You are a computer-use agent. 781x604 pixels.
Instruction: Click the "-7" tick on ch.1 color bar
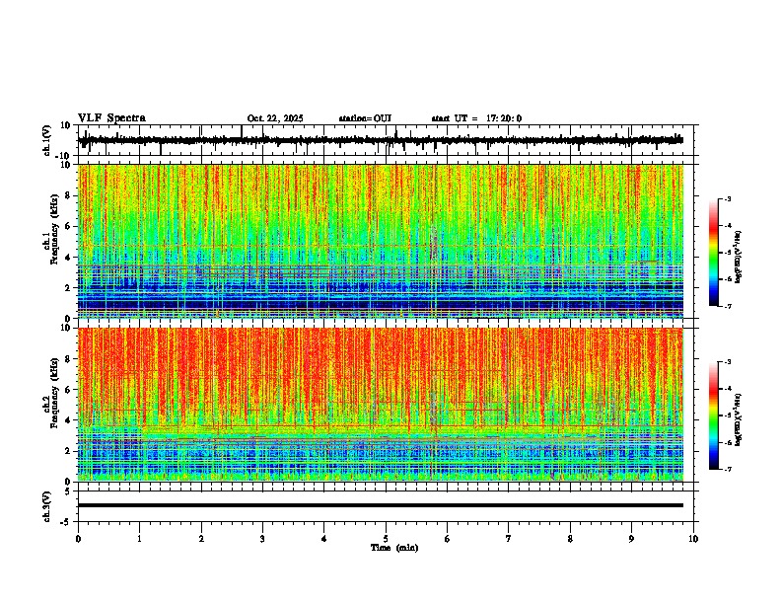[727, 306]
